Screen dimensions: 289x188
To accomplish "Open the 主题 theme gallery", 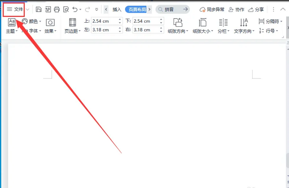I will (12, 26).
